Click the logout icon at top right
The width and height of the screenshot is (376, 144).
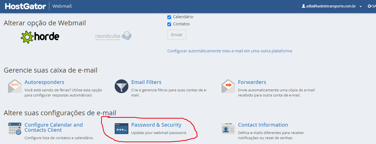369,6
